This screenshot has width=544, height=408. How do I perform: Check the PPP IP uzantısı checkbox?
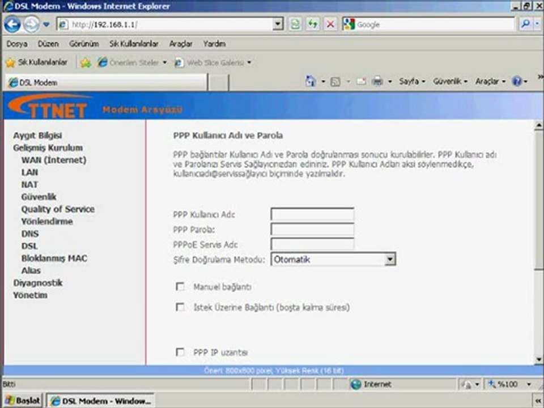(x=180, y=352)
